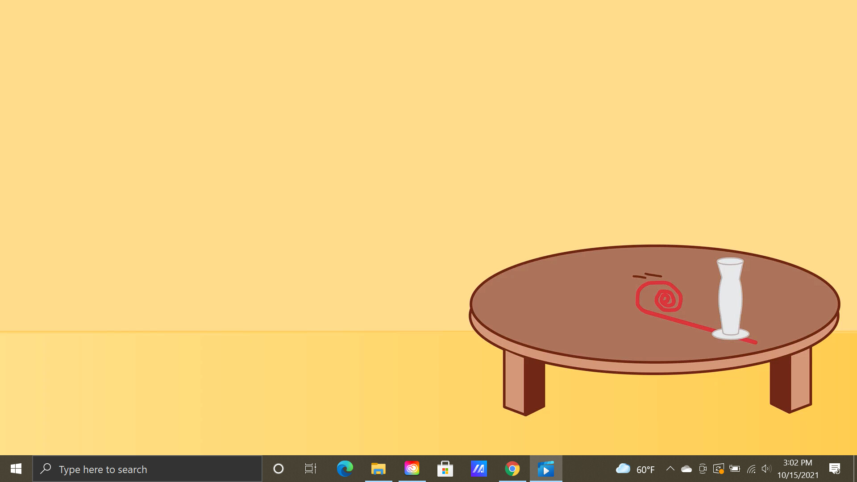The image size is (857, 482).
Task: Open the 60°F weather widget
Action: tap(635, 469)
